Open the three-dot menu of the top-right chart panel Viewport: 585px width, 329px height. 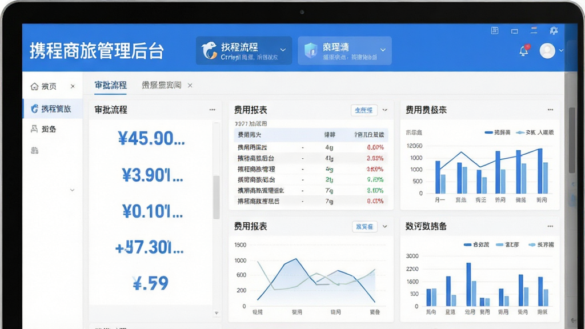(x=550, y=110)
